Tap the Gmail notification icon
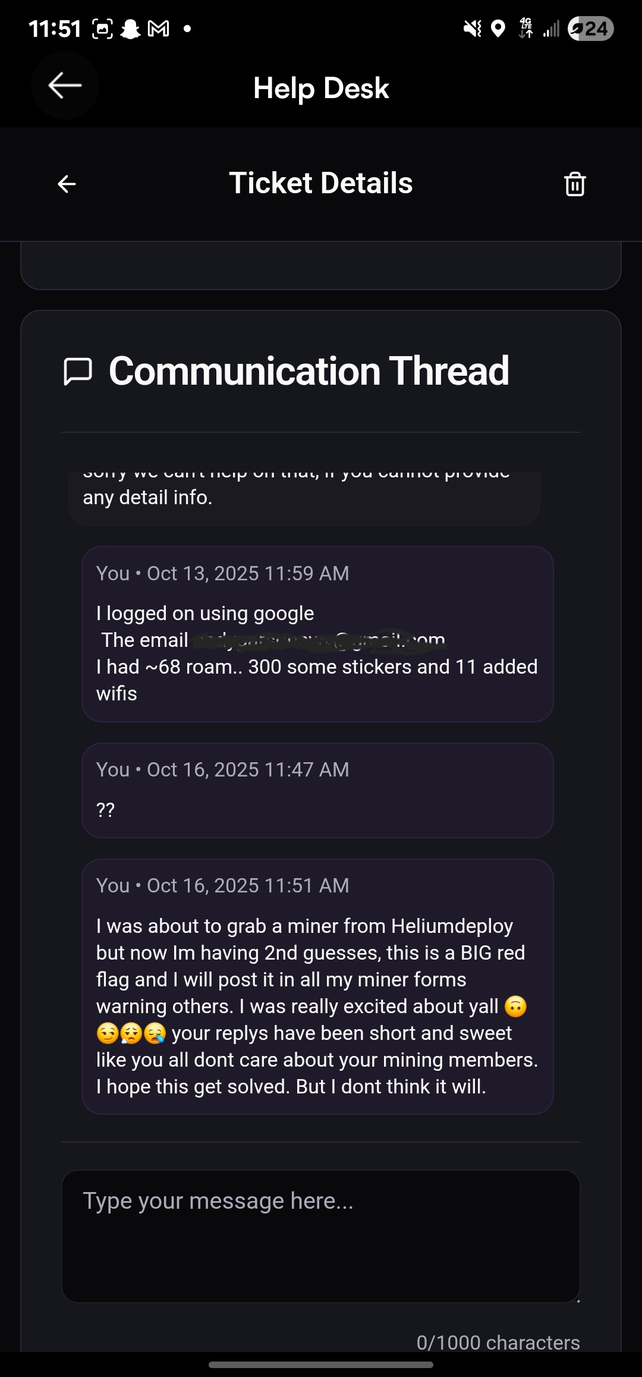 (158, 29)
